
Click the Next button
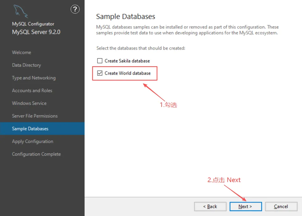pos(246,206)
